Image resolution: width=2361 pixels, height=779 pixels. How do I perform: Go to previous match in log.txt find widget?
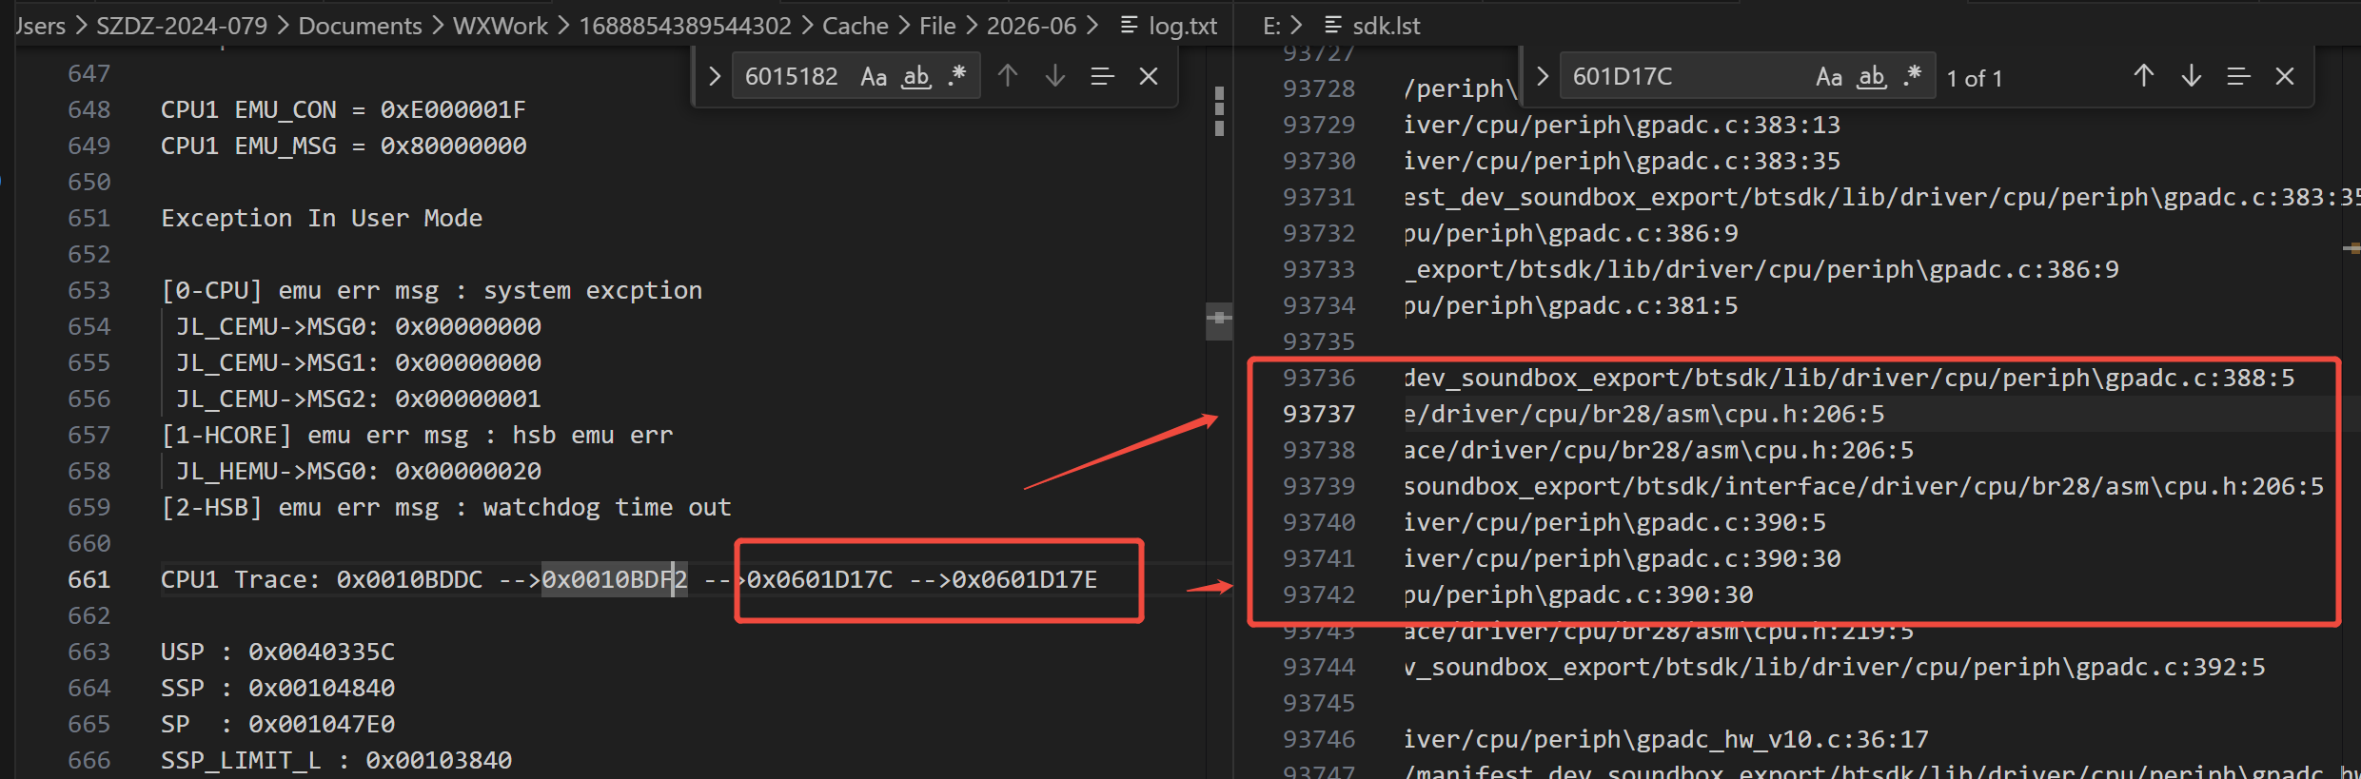[1008, 76]
